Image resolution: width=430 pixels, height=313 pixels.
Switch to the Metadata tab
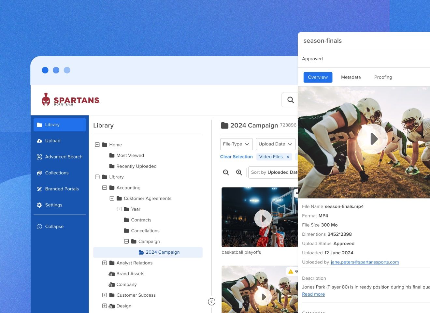[351, 77]
